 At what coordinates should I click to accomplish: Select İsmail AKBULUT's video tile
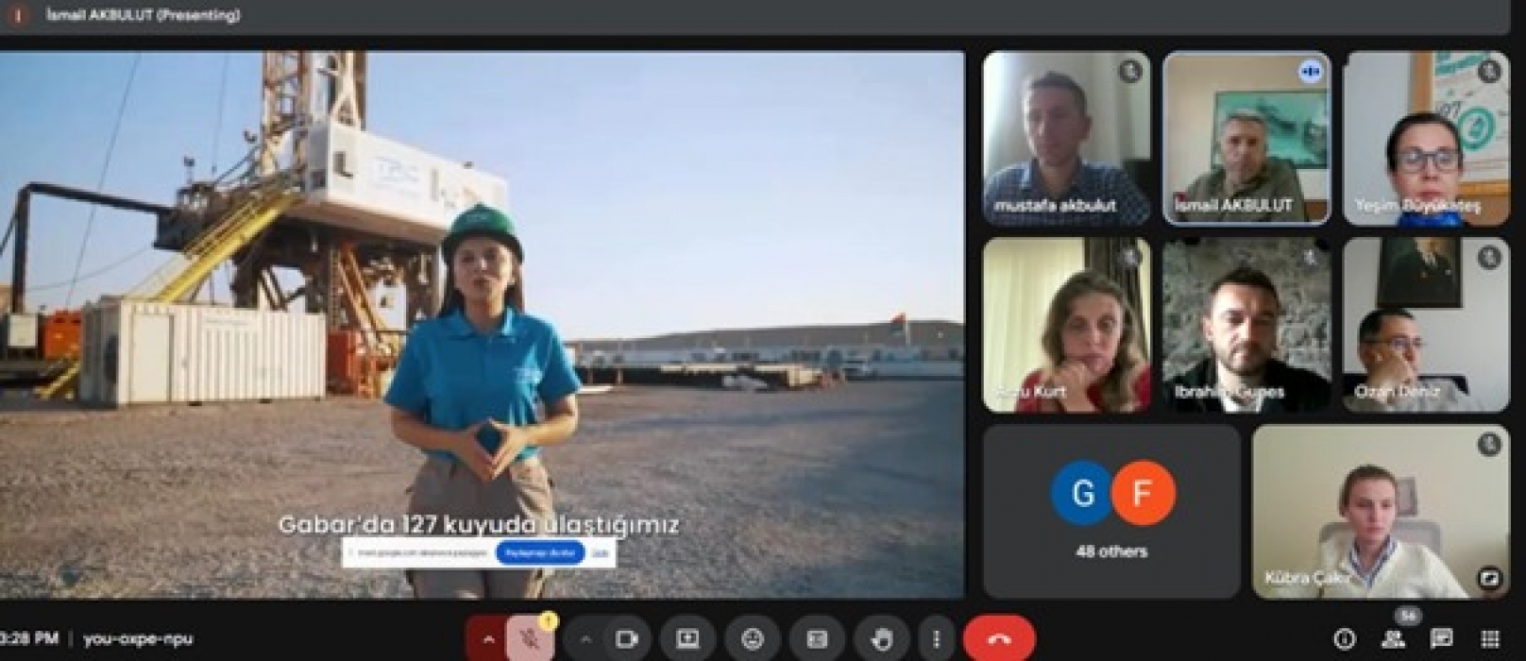(1246, 138)
